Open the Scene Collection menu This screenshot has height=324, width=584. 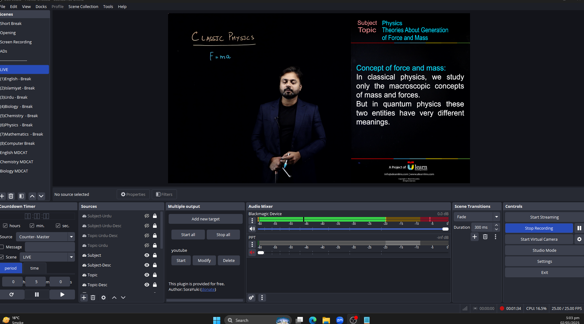click(83, 6)
